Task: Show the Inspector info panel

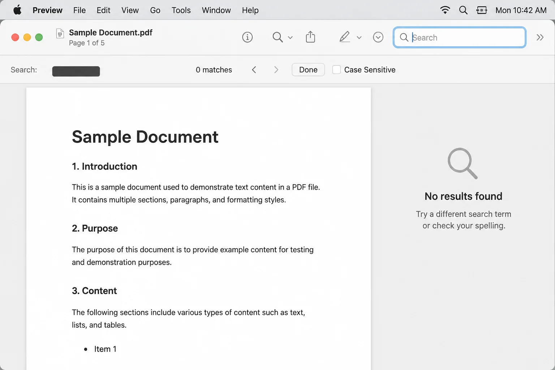Action: pos(247,37)
